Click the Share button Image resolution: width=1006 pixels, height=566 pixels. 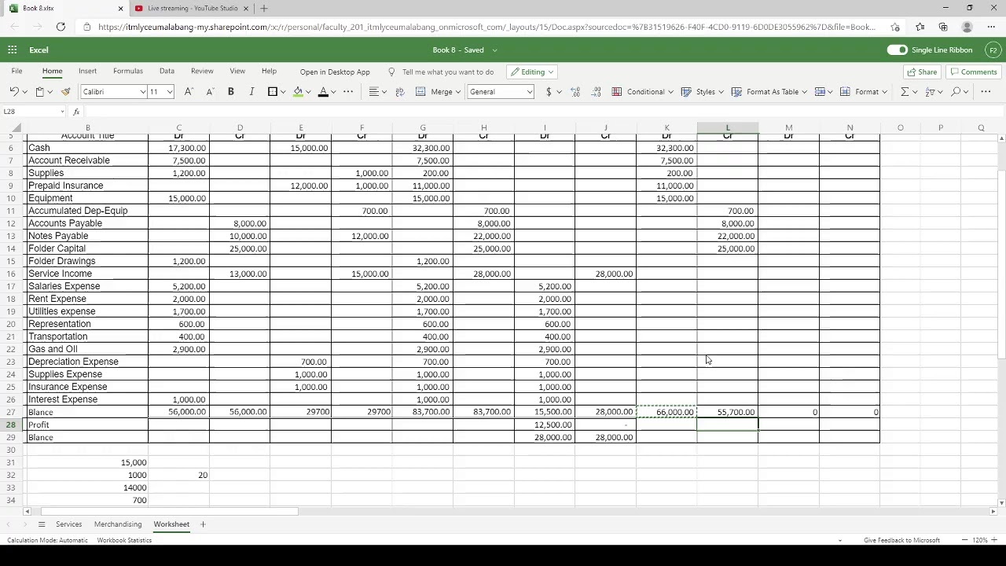(x=922, y=72)
